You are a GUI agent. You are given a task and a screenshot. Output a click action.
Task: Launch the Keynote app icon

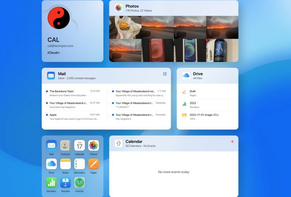(65, 182)
